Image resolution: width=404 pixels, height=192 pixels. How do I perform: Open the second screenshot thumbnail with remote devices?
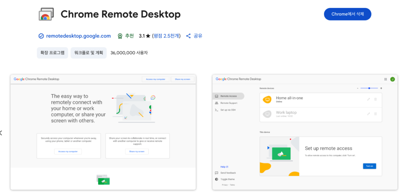305,132
